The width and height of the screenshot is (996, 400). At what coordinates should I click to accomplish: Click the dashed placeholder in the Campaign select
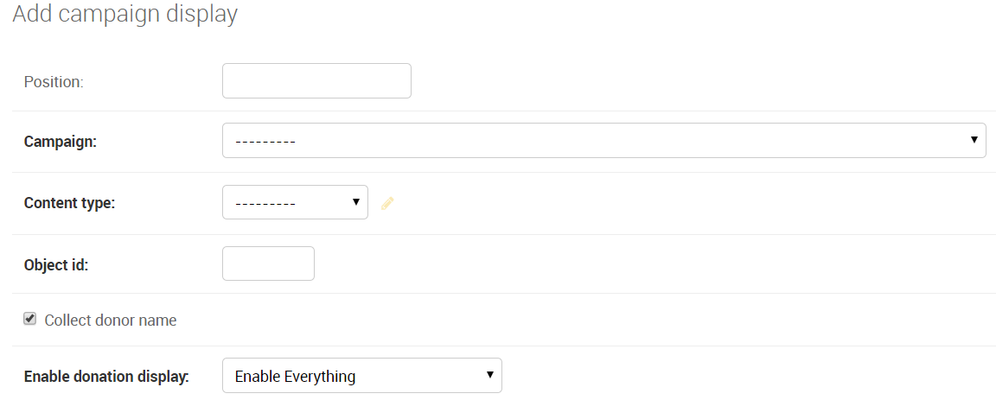tap(265, 141)
